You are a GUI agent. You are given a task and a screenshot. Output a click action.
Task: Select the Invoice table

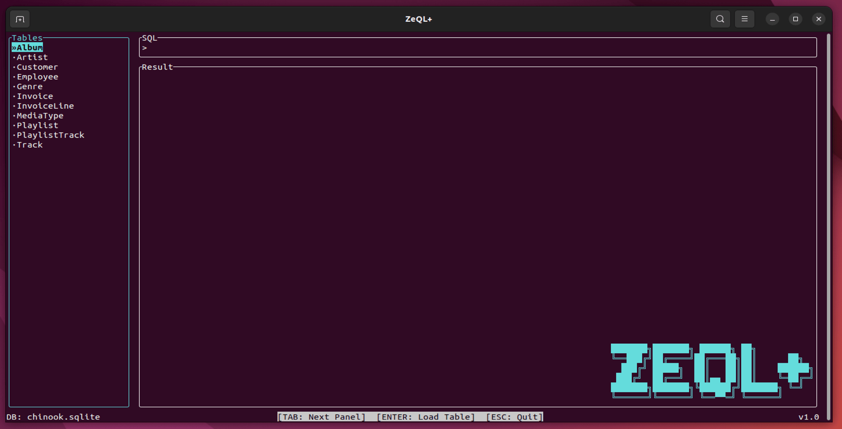[32, 96]
